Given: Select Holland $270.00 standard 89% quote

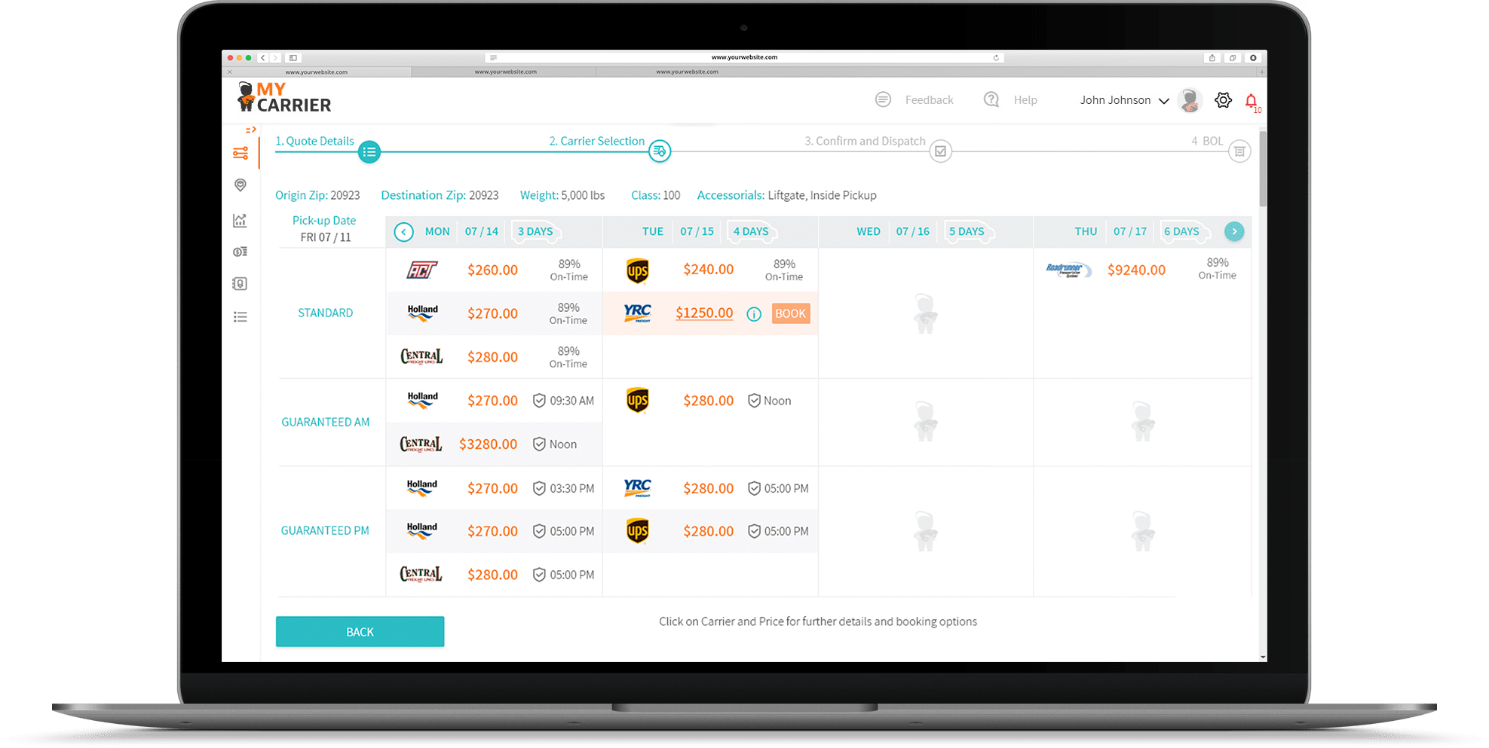Looking at the screenshot, I should point(494,313).
